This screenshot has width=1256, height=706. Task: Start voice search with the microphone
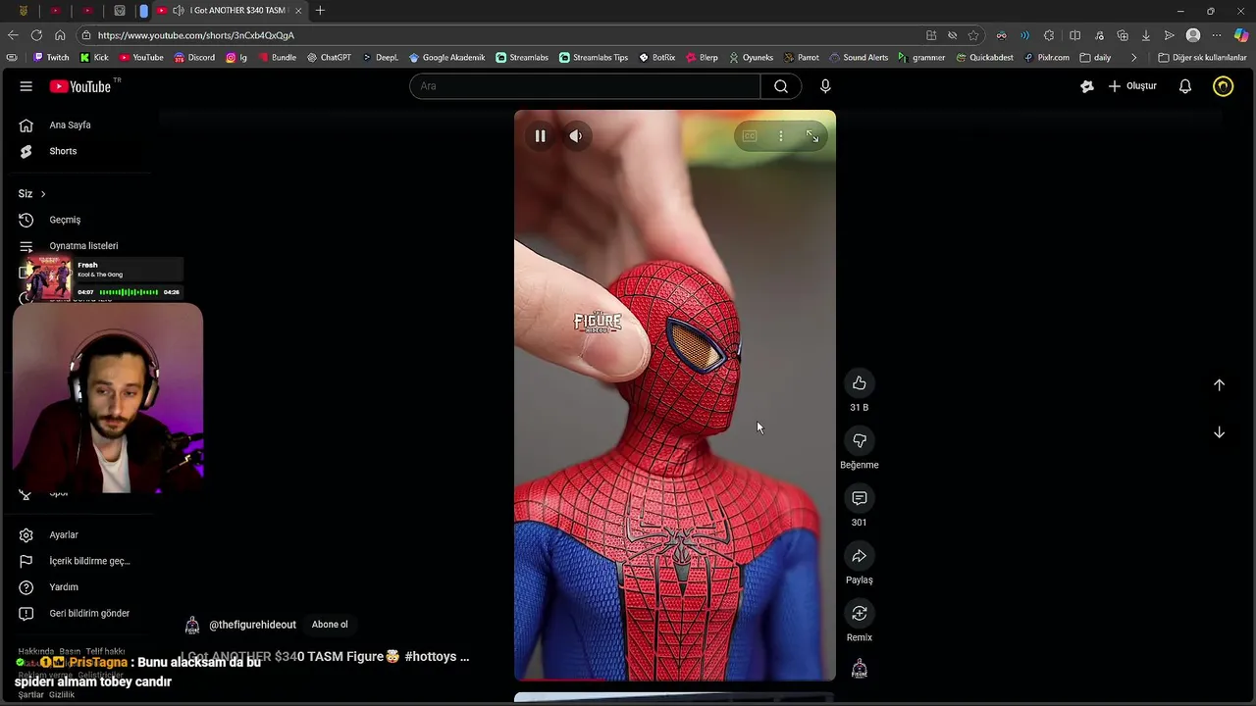click(x=825, y=86)
